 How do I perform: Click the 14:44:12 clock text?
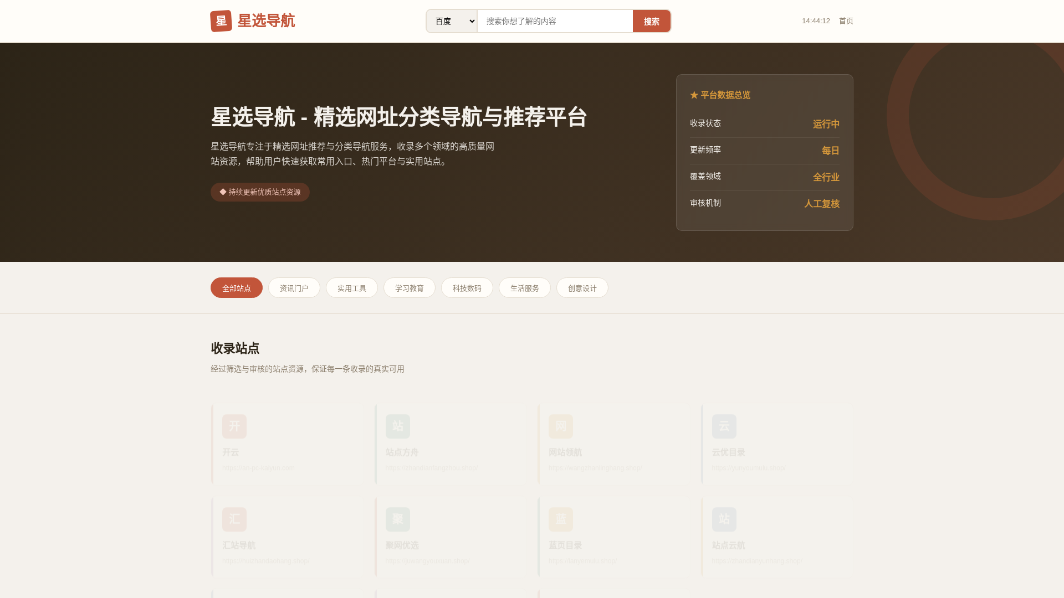816,21
